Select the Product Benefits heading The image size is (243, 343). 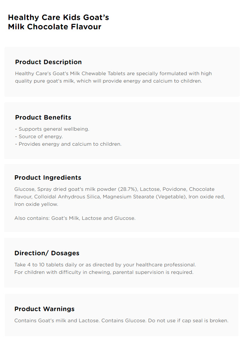pyautogui.click(x=43, y=117)
